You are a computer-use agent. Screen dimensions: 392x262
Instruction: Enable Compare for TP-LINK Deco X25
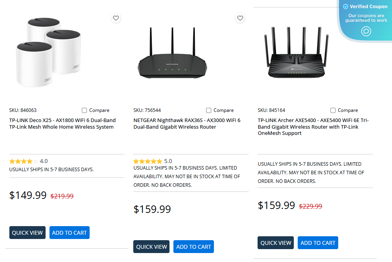pyautogui.click(x=84, y=110)
